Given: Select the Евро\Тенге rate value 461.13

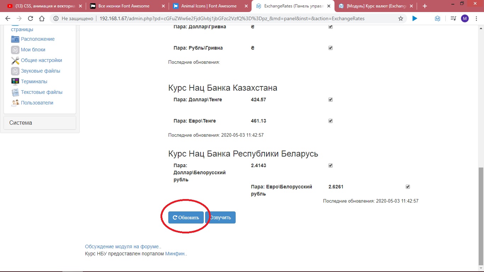Looking at the screenshot, I should coord(258,121).
